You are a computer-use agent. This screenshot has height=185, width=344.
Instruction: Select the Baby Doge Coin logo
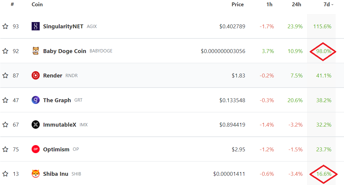(35, 51)
